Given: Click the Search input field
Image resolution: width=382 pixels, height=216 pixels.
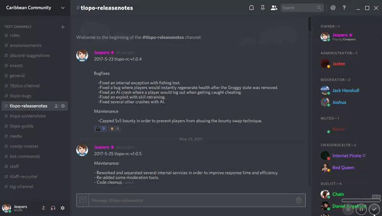Looking at the screenshot, I should click(299, 8).
